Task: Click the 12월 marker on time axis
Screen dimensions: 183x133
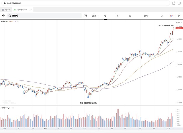Action: pos(32,129)
